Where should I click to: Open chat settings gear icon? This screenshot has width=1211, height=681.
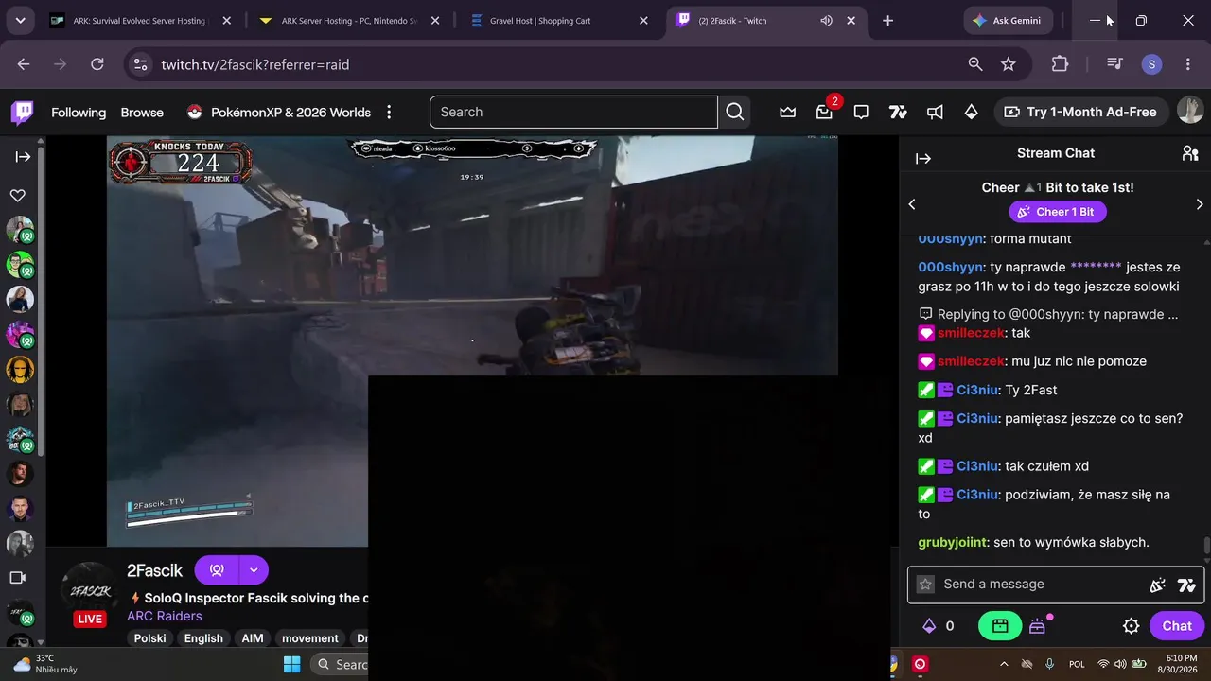[1131, 625]
